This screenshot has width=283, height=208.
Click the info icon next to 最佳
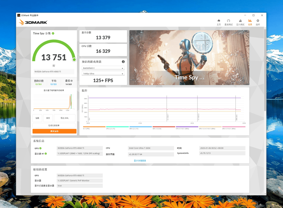[72, 81]
